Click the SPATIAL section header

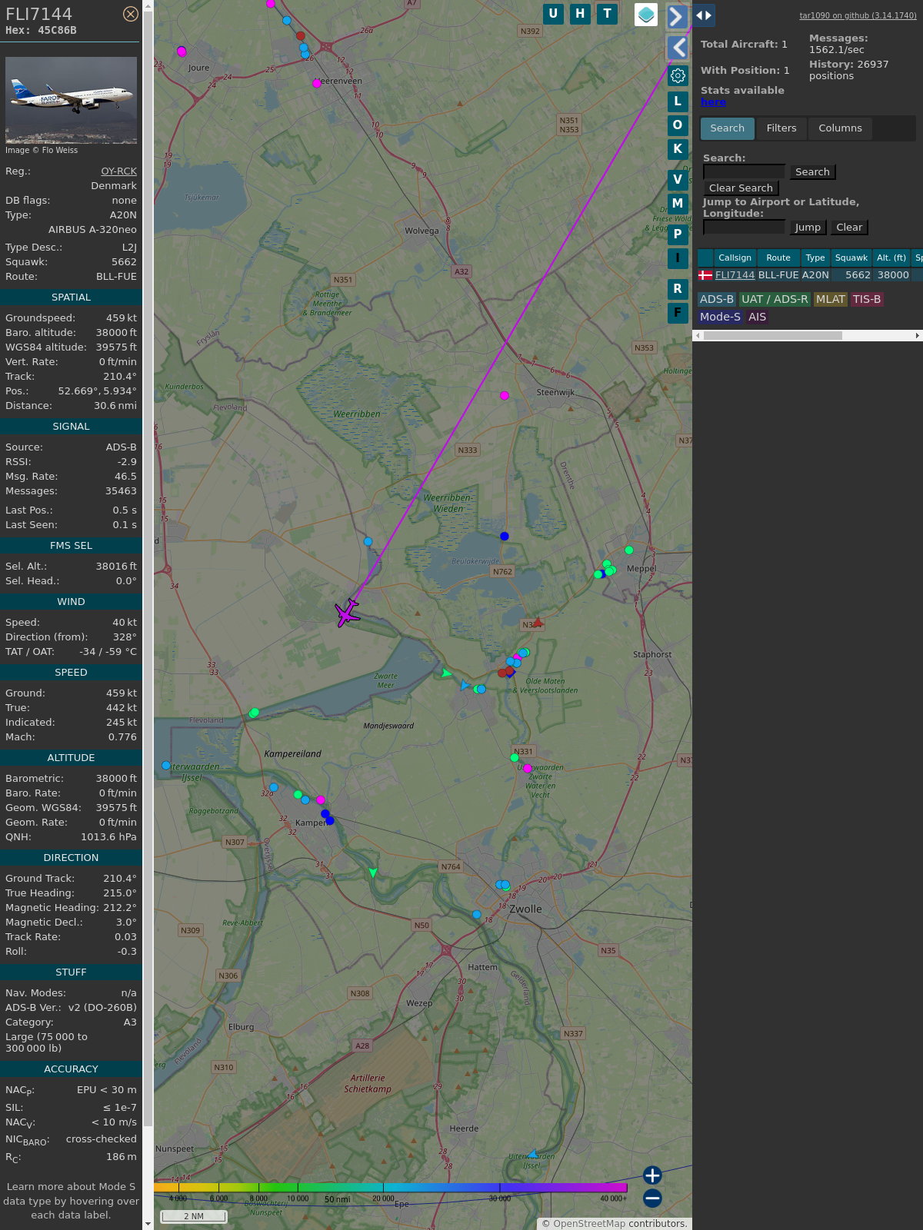tap(71, 298)
